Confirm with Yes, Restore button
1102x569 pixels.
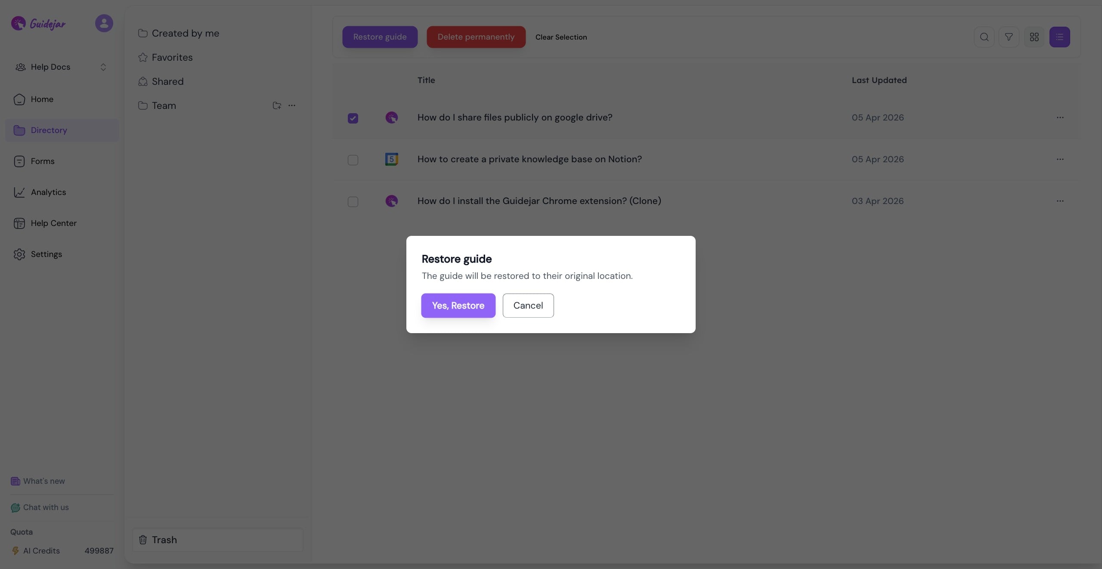pyautogui.click(x=458, y=306)
